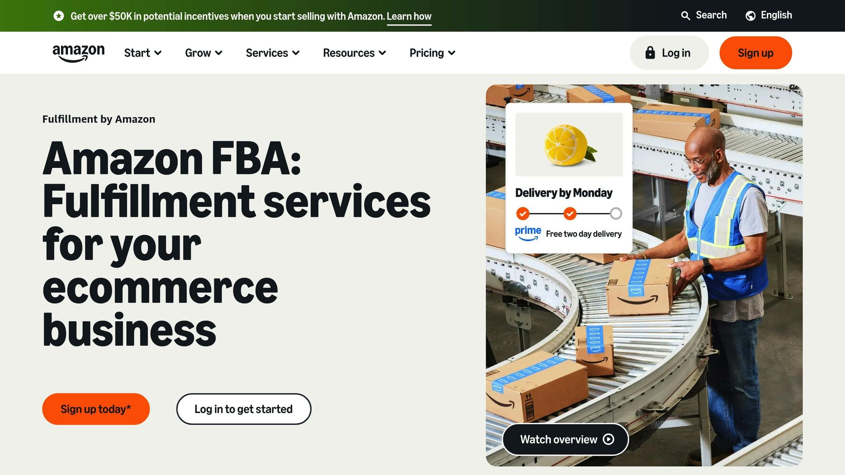Click the first orange checkmark step
845x475 pixels.
point(523,214)
